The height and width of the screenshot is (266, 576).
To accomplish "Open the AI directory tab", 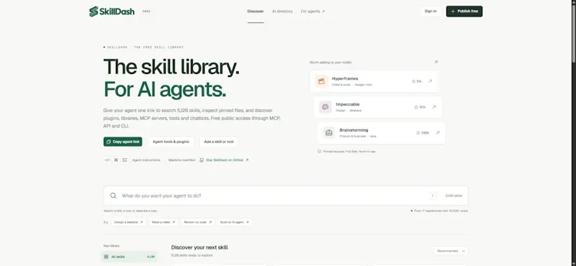I will (x=282, y=12).
